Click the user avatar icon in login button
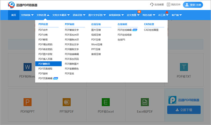 click(x=187, y=5)
